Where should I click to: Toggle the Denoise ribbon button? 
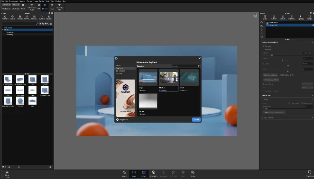click(x=45, y=6)
